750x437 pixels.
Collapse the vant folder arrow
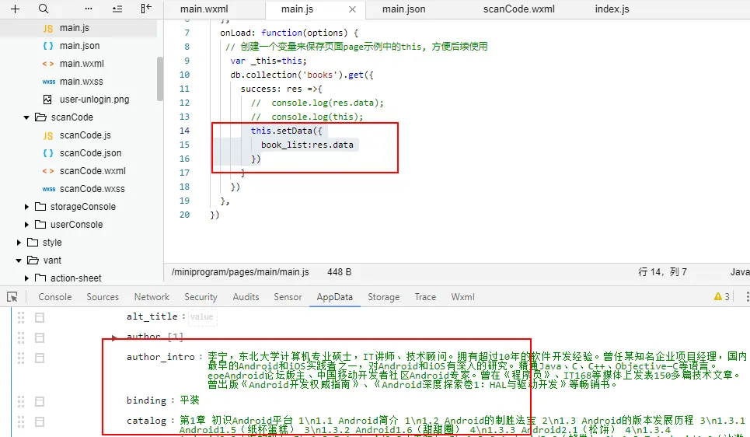(19, 260)
